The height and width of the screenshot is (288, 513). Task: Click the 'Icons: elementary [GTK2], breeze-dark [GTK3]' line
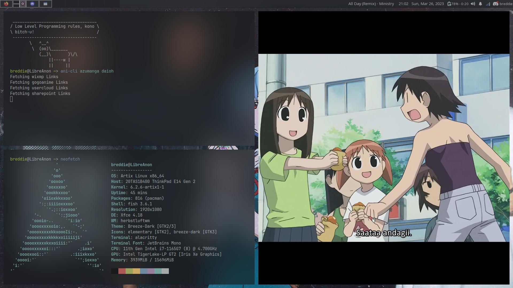click(164, 232)
